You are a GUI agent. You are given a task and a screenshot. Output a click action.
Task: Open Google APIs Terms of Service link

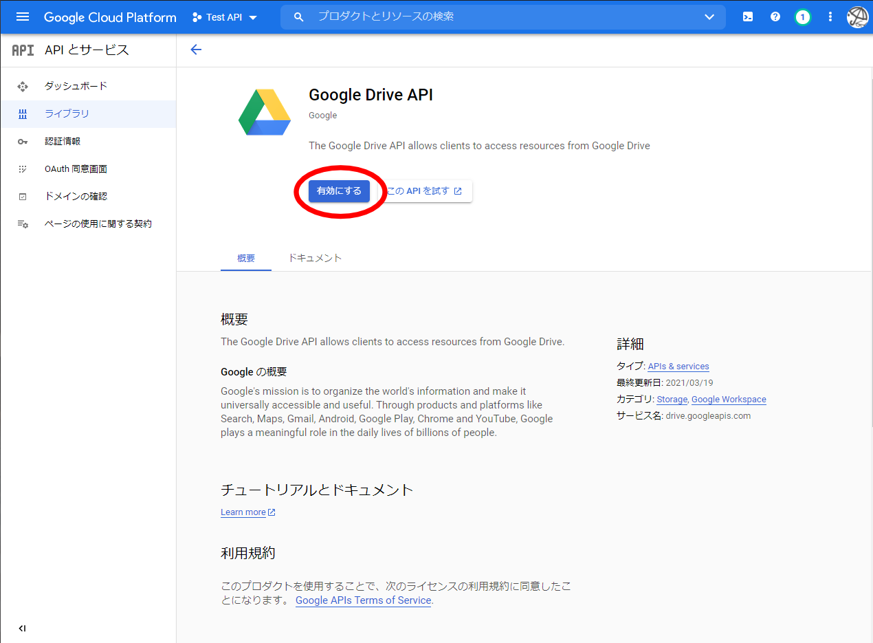click(x=363, y=600)
